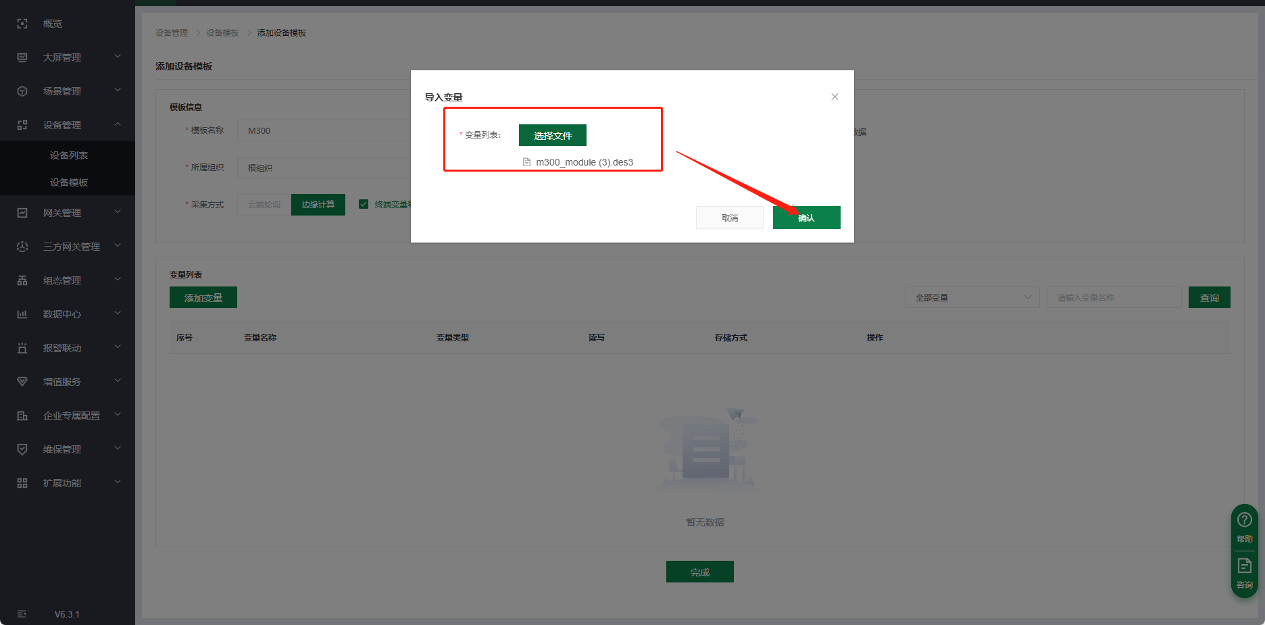Expand the 网关管理 menu
1265x625 pixels.
coord(118,211)
